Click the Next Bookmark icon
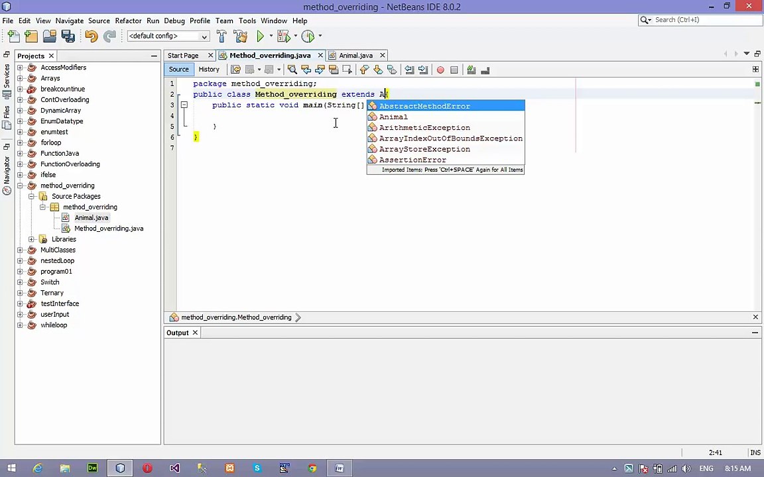Screen dimensions: 764x477 [x=377, y=70]
